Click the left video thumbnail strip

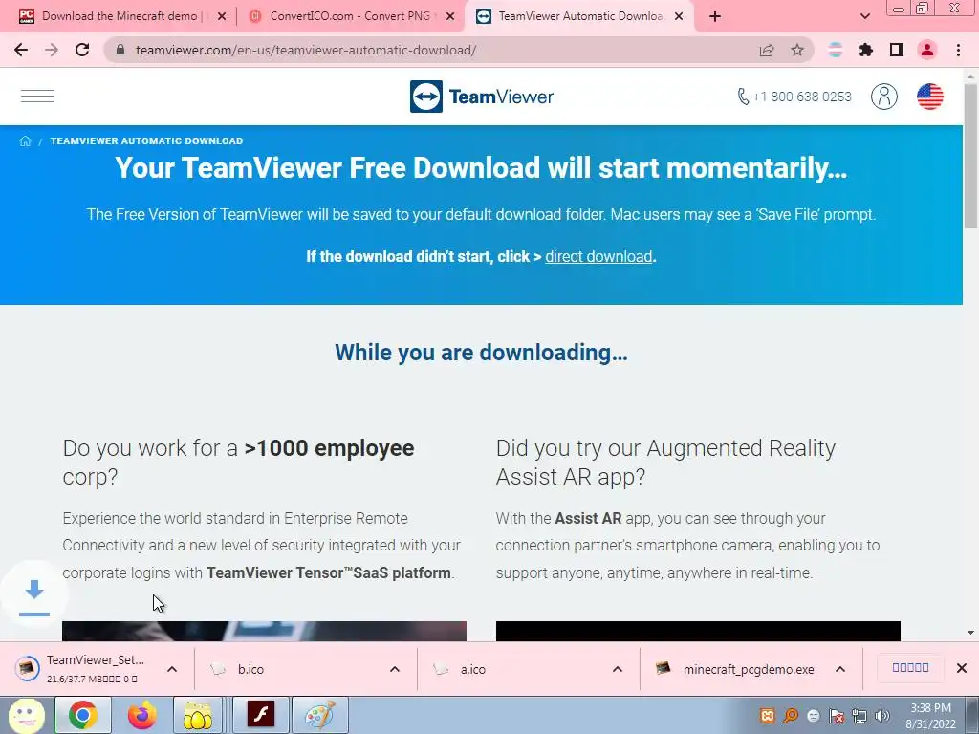pos(264,631)
